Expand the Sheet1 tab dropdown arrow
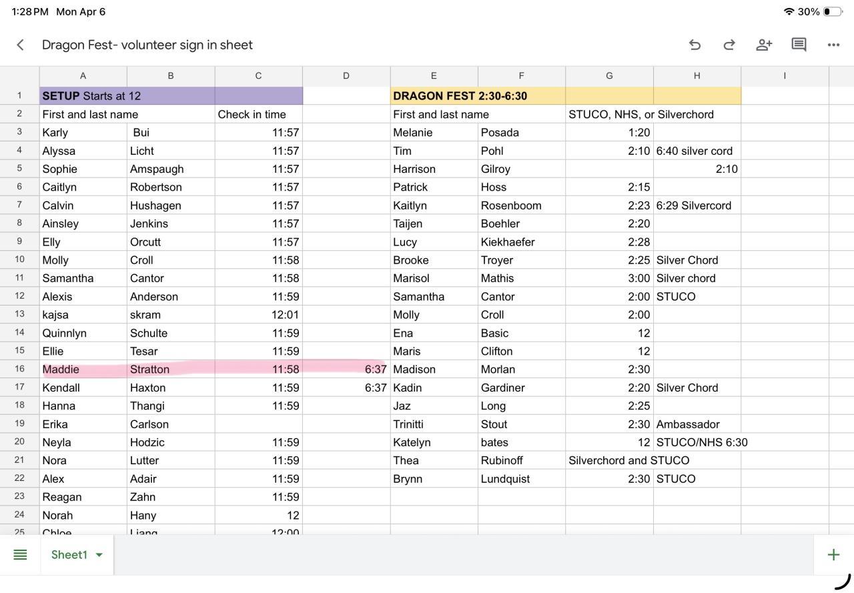This screenshot has height=593, width=854. [99, 555]
